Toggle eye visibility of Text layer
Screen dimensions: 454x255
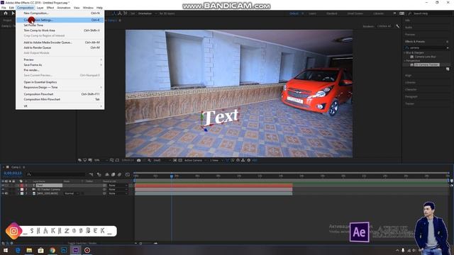[x=3, y=186]
